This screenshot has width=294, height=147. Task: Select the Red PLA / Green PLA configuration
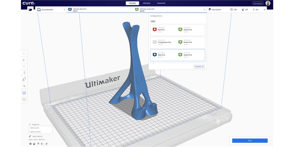(x=177, y=30)
